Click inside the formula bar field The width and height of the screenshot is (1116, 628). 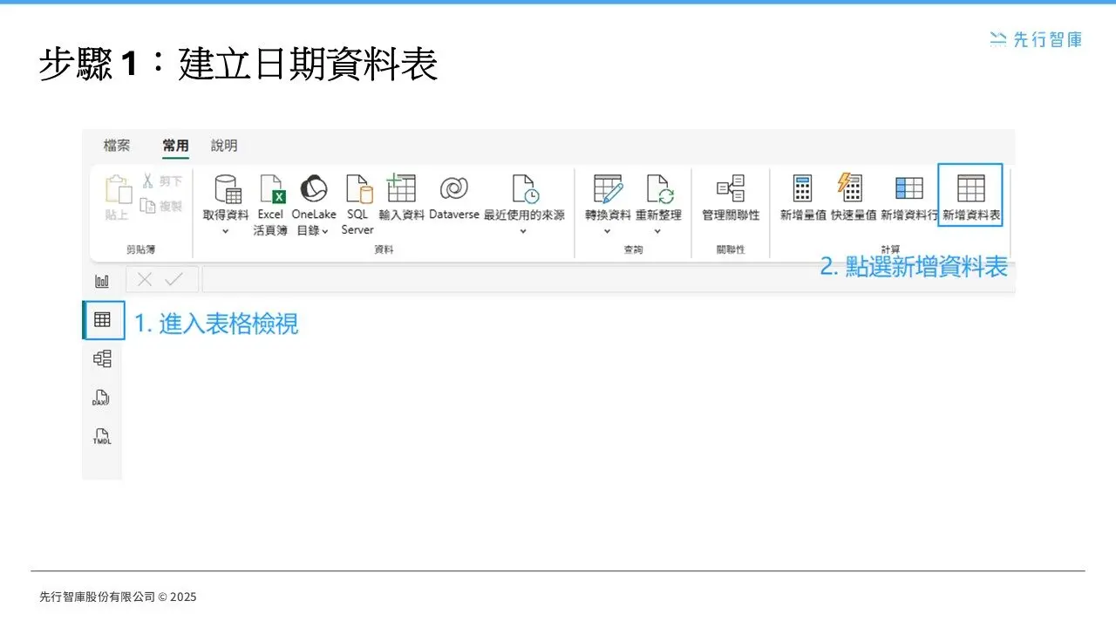(602, 280)
